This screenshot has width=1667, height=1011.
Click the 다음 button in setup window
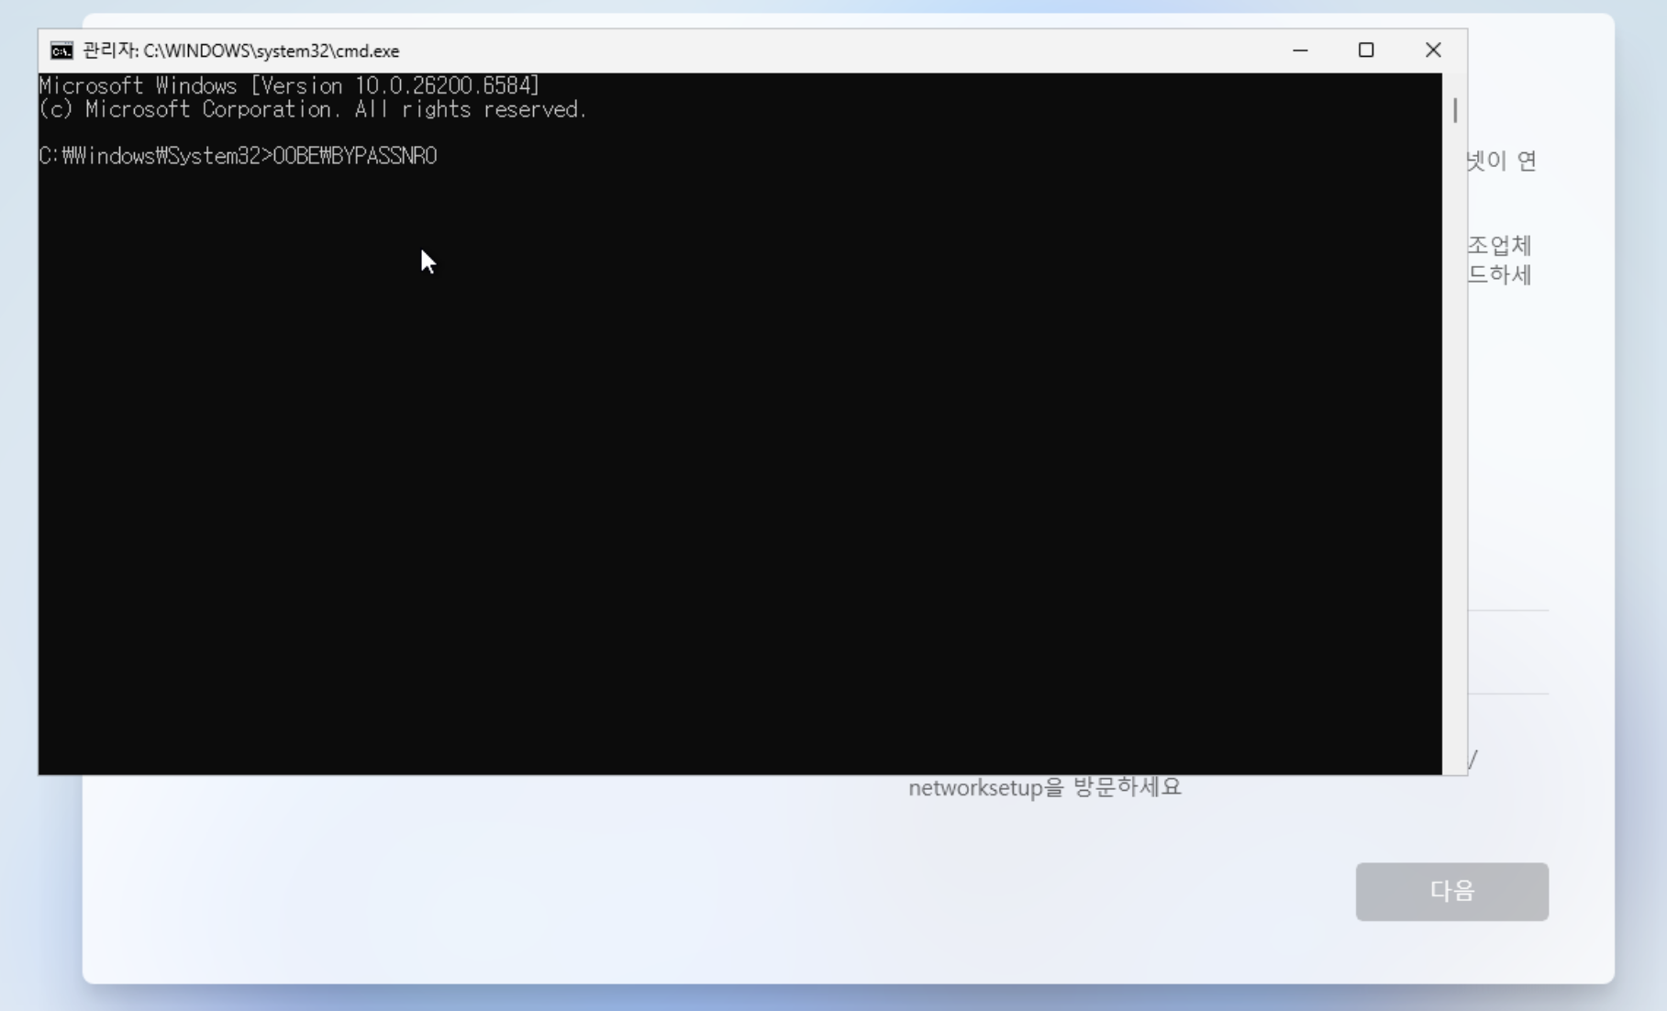coord(1451,891)
